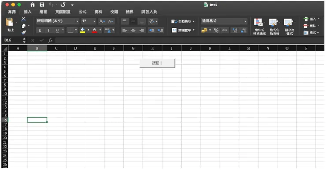Switch to the Formulas (公式) tab
This screenshot has width=326, height=170.
82,11
